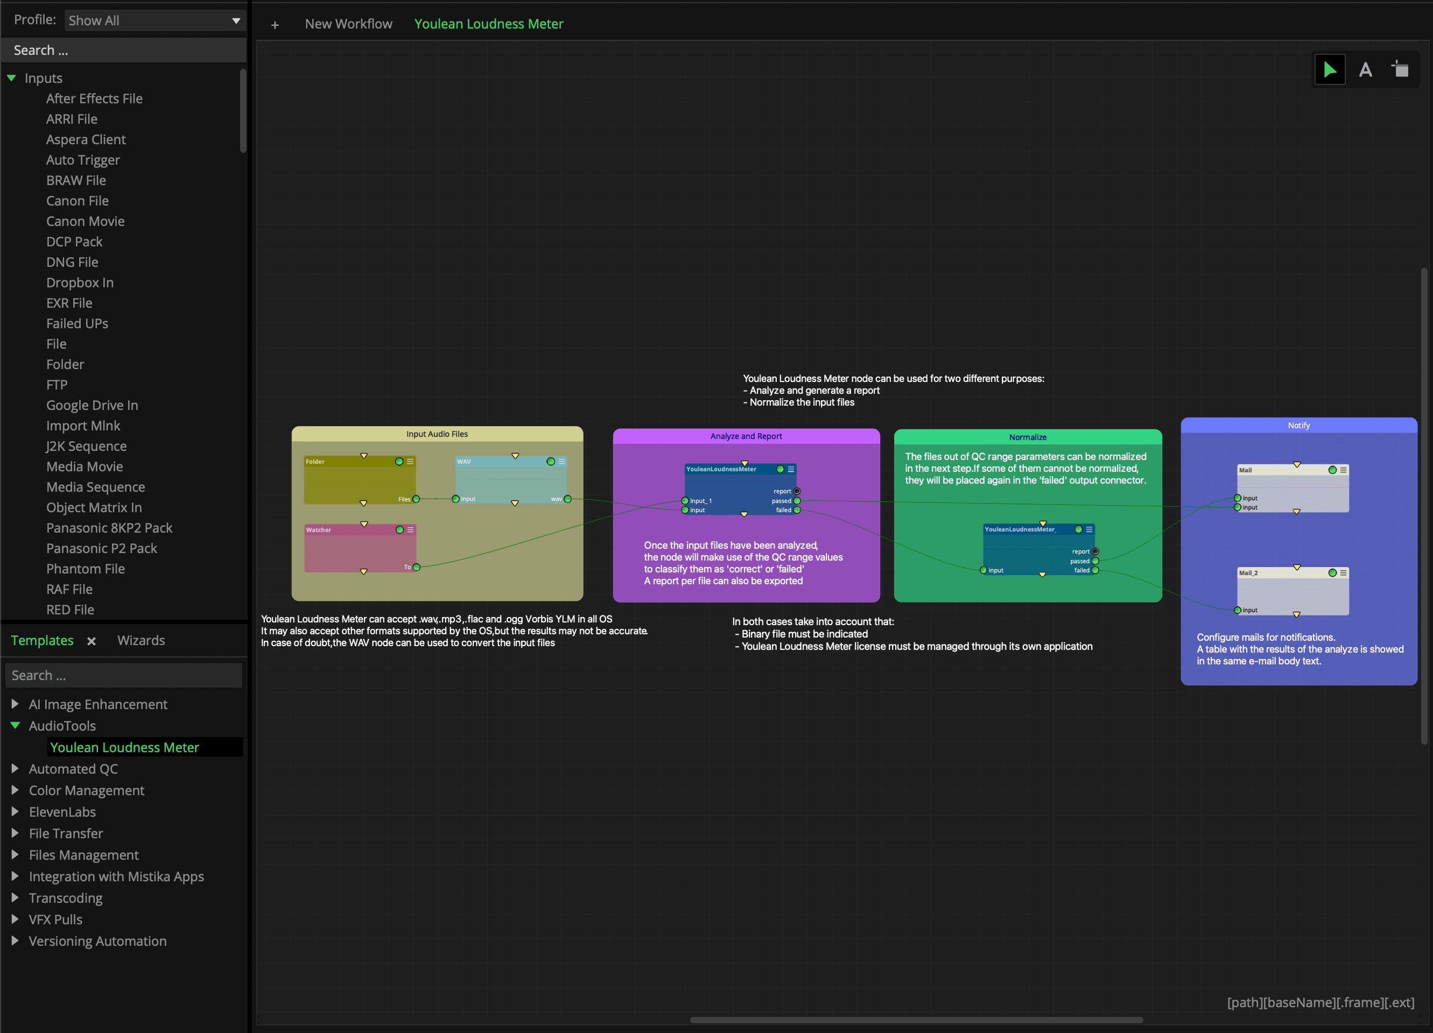Click 'failed' connector on Normalize YouleanLoudnessMeter_ node
Image resolution: width=1433 pixels, height=1033 pixels.
1095,570
